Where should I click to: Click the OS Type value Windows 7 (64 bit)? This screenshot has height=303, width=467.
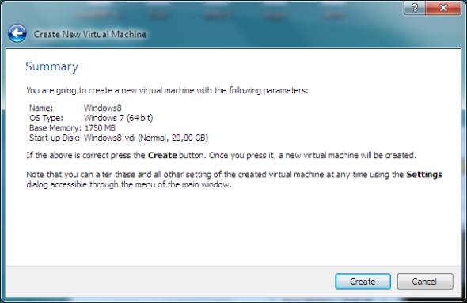pyautogui.click(x=119, y=118)
